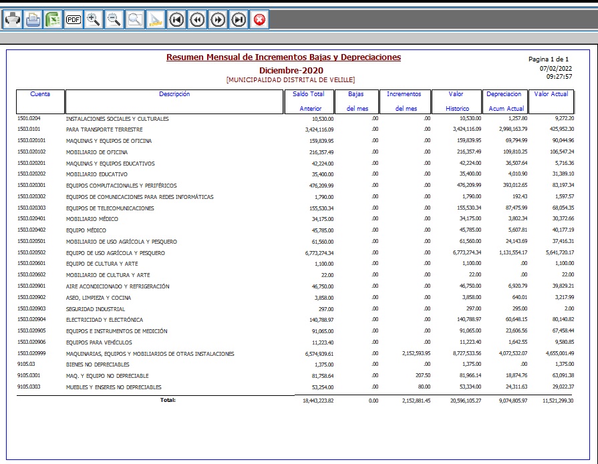The height and width of the screenshot is (464, 598).
Task: Click the Total: label
Action: click(x=168, y=400)
